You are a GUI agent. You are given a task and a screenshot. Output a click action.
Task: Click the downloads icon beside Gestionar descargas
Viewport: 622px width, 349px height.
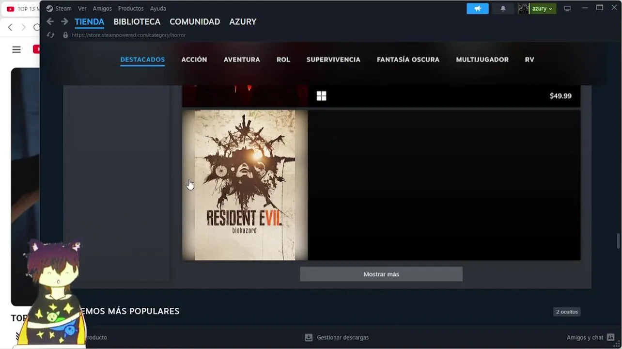(x=309, y=337)
